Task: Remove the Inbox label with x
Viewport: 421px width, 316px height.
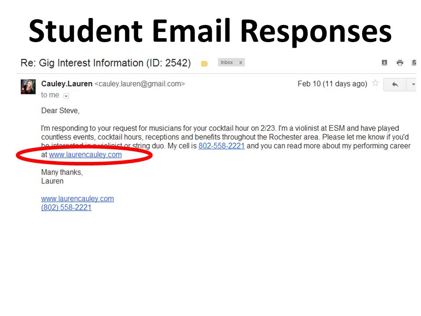Action: point(241,63)
